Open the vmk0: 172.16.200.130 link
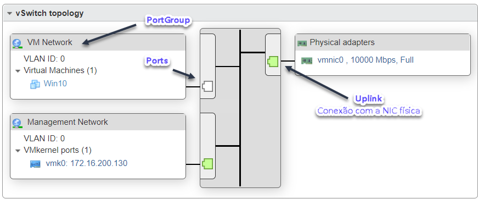 point(87,163)
